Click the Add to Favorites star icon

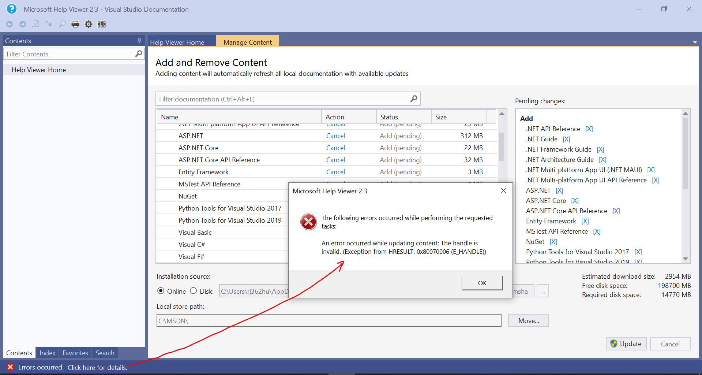pos(49,24)
